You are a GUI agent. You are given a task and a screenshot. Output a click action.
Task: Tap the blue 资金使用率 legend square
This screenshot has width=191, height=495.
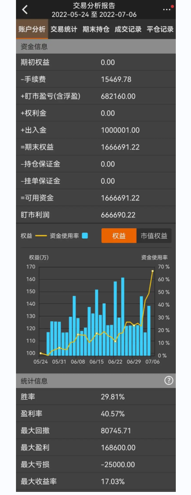click(85, 236)
